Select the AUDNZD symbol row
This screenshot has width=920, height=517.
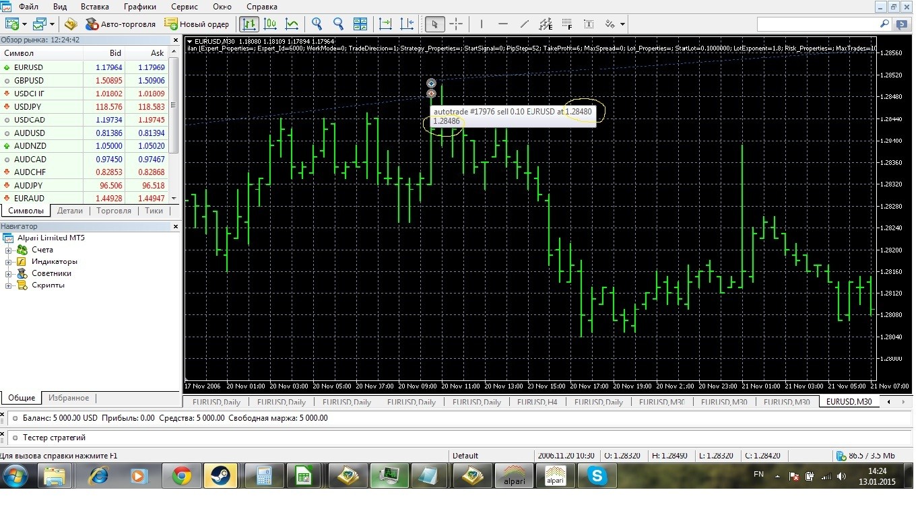(84, 146)
